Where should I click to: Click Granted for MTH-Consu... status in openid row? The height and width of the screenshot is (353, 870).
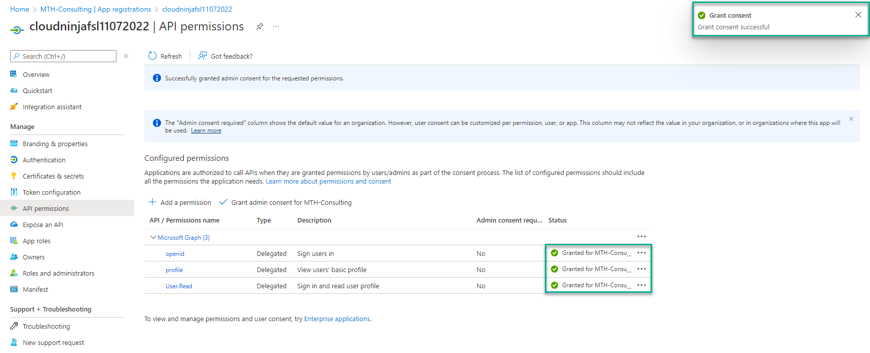point(596,253)
